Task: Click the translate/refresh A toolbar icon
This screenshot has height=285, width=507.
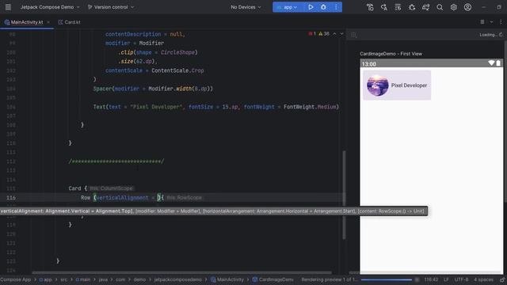Action: [x=384, y=7]
